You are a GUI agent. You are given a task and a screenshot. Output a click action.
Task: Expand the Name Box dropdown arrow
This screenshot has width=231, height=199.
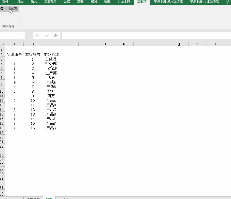tap(23, 35)
